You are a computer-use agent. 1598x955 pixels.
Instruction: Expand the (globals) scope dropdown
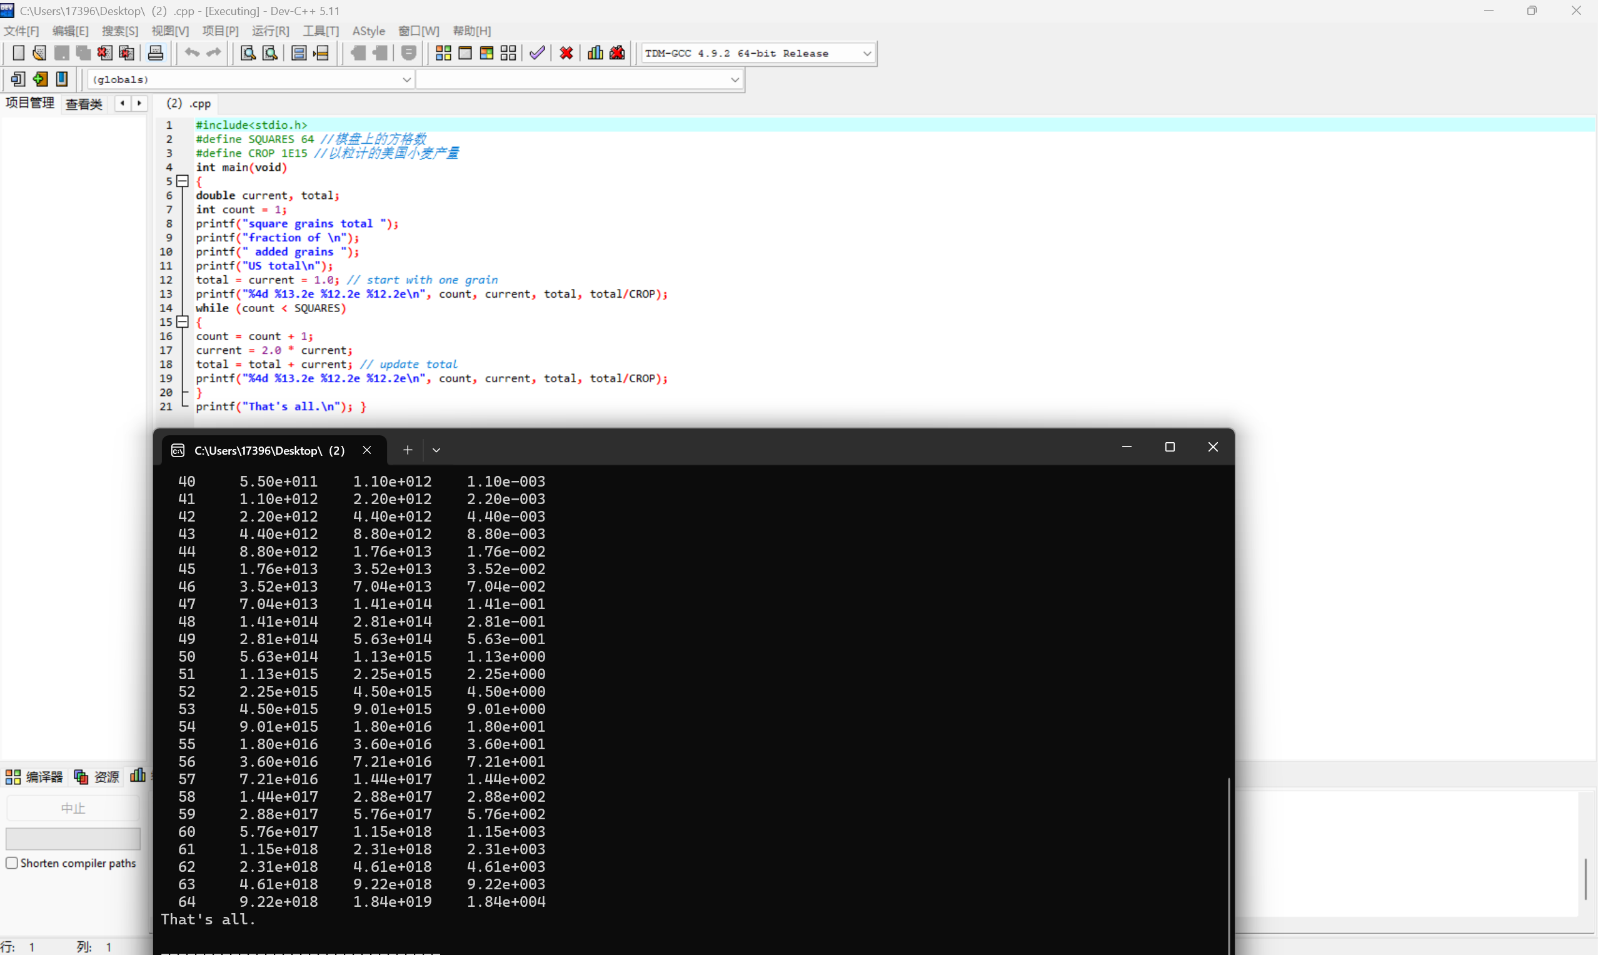coord(406,80)
